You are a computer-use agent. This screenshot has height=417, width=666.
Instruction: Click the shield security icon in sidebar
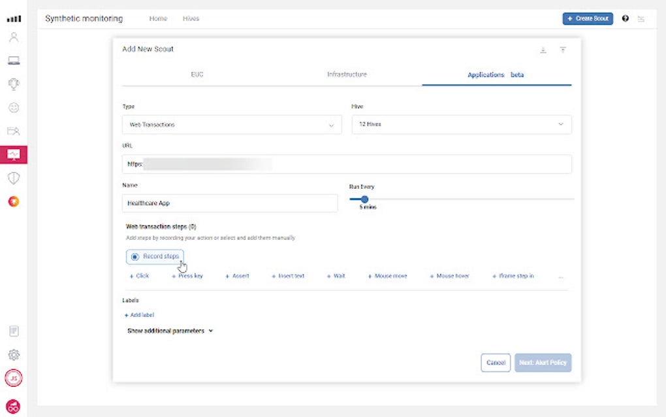pos(14,177)
